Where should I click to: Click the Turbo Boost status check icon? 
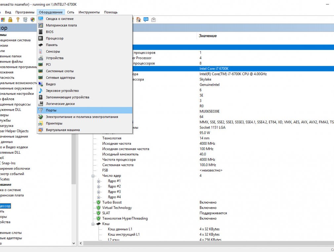coord(99,202)
